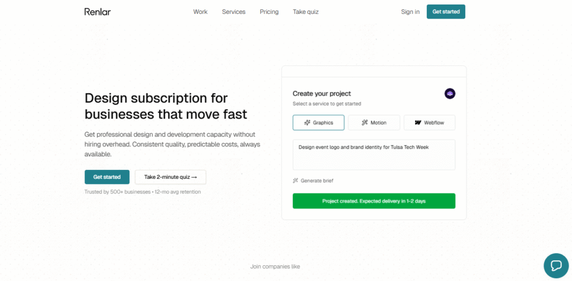Click the Sign in link
Image resolution: width=572 pixels, height=281 pixels.
coord(410,12)
